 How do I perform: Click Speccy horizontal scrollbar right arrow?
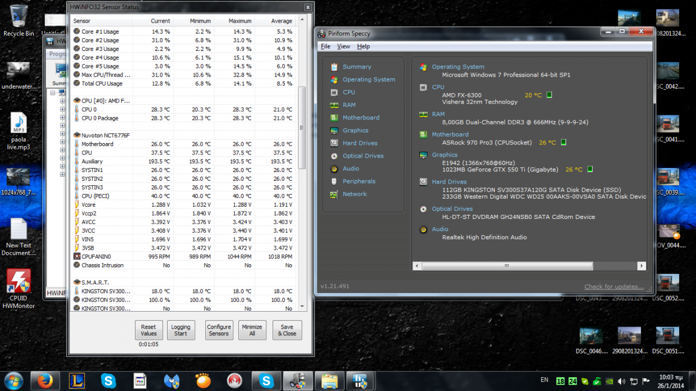click(x=641, y=266)
